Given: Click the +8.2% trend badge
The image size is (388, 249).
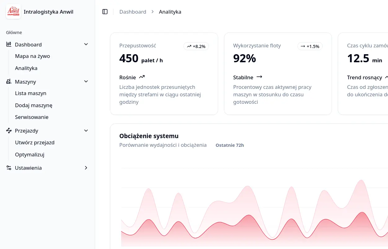Looking at the screenshot, I should click(x=196, y=46).
